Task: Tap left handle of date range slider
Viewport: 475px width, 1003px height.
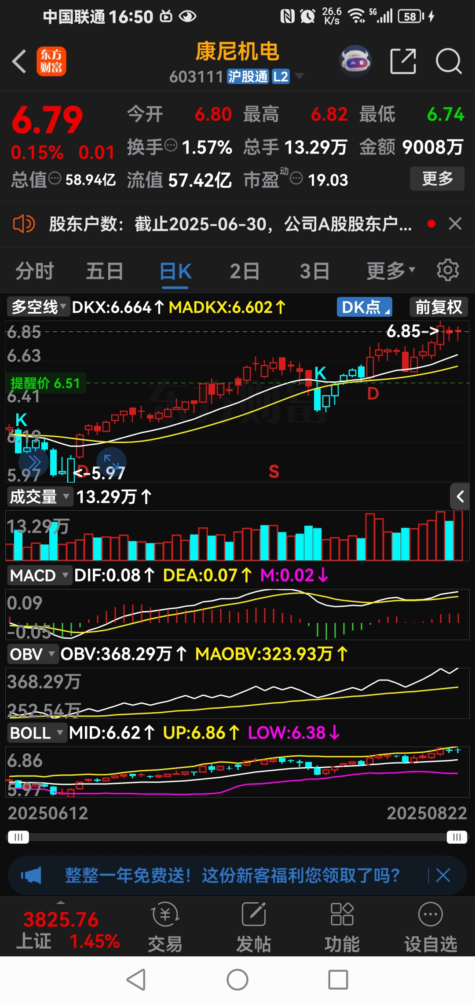Action: [x=18, y=837]
